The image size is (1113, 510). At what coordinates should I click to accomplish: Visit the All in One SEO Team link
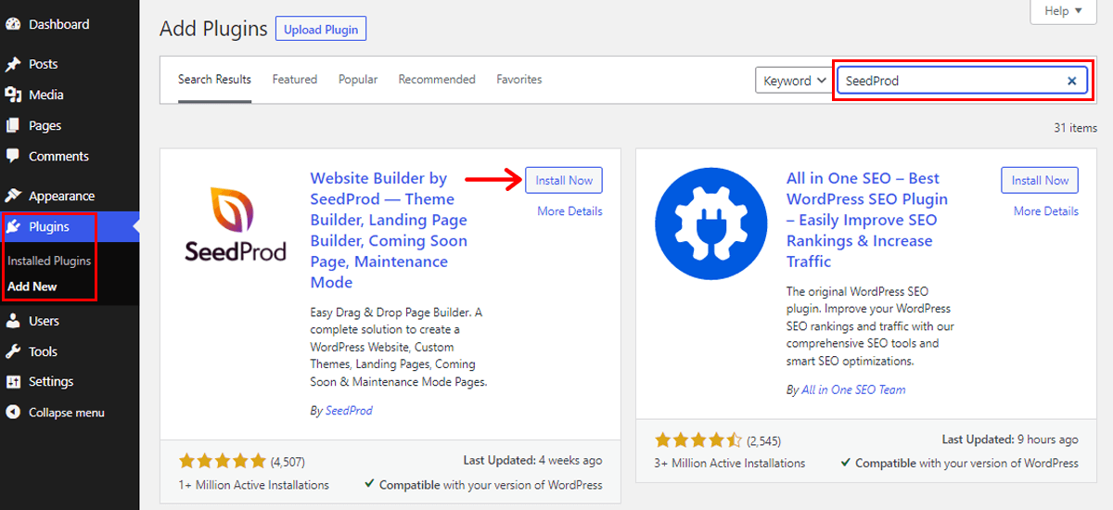point(853,389)
